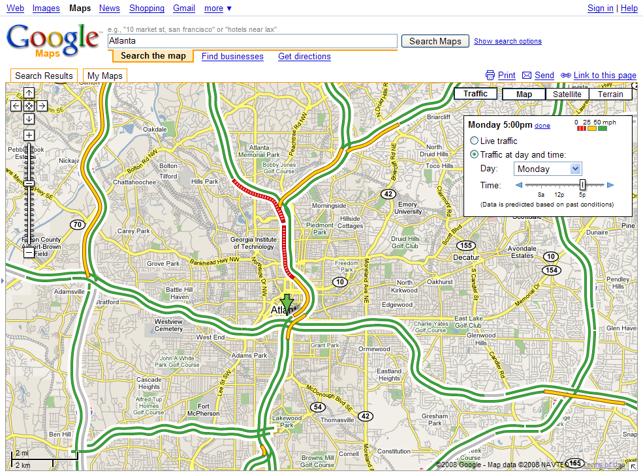Pan the map down with arrow
This screenshot has height=475, width=643.
coord(29,119)
